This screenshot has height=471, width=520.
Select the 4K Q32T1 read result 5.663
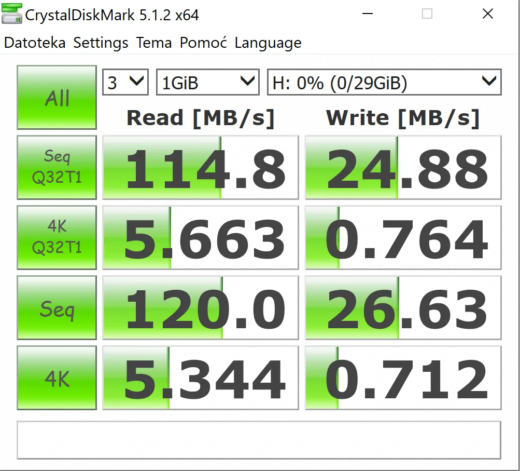click(201, 237)
